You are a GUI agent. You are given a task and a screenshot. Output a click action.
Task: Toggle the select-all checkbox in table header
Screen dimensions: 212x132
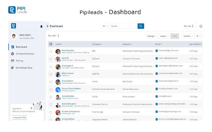click(51, 44)
